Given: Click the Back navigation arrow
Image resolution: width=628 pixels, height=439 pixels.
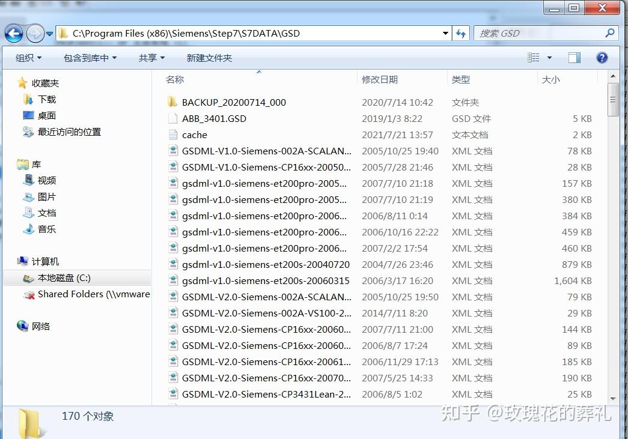Looking at the screenshot, I should 14,34.
